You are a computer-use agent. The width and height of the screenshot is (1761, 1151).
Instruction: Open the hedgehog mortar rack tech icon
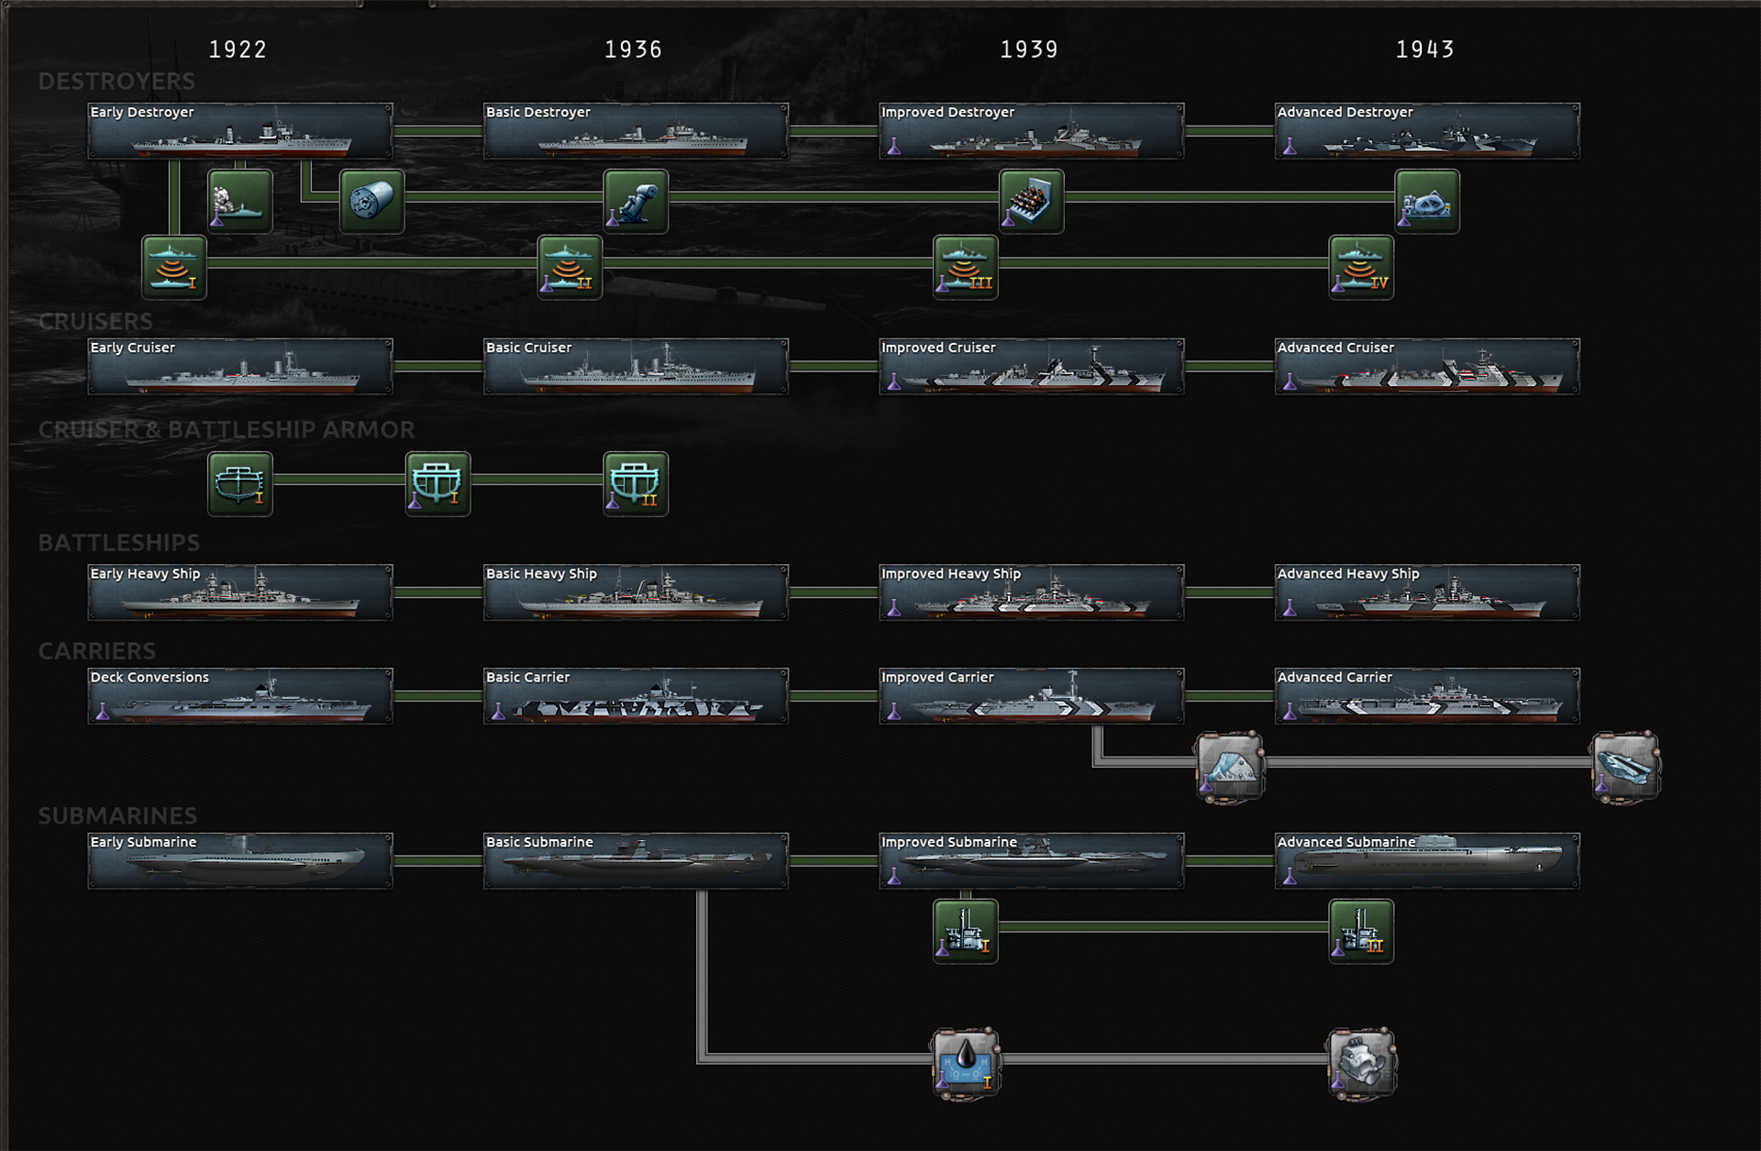[x=1032, y=201]
